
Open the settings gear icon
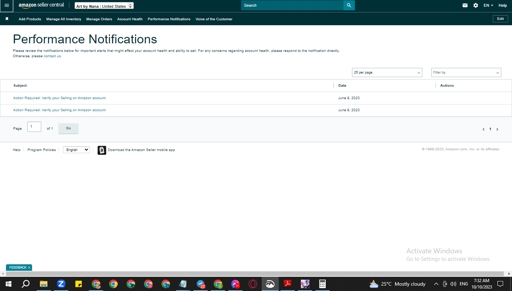click(476, 5)
